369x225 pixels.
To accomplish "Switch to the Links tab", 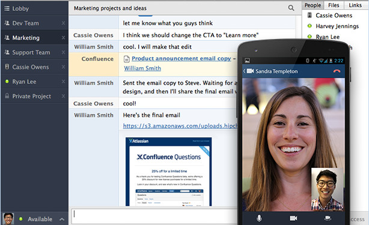I will pos(355,5).
